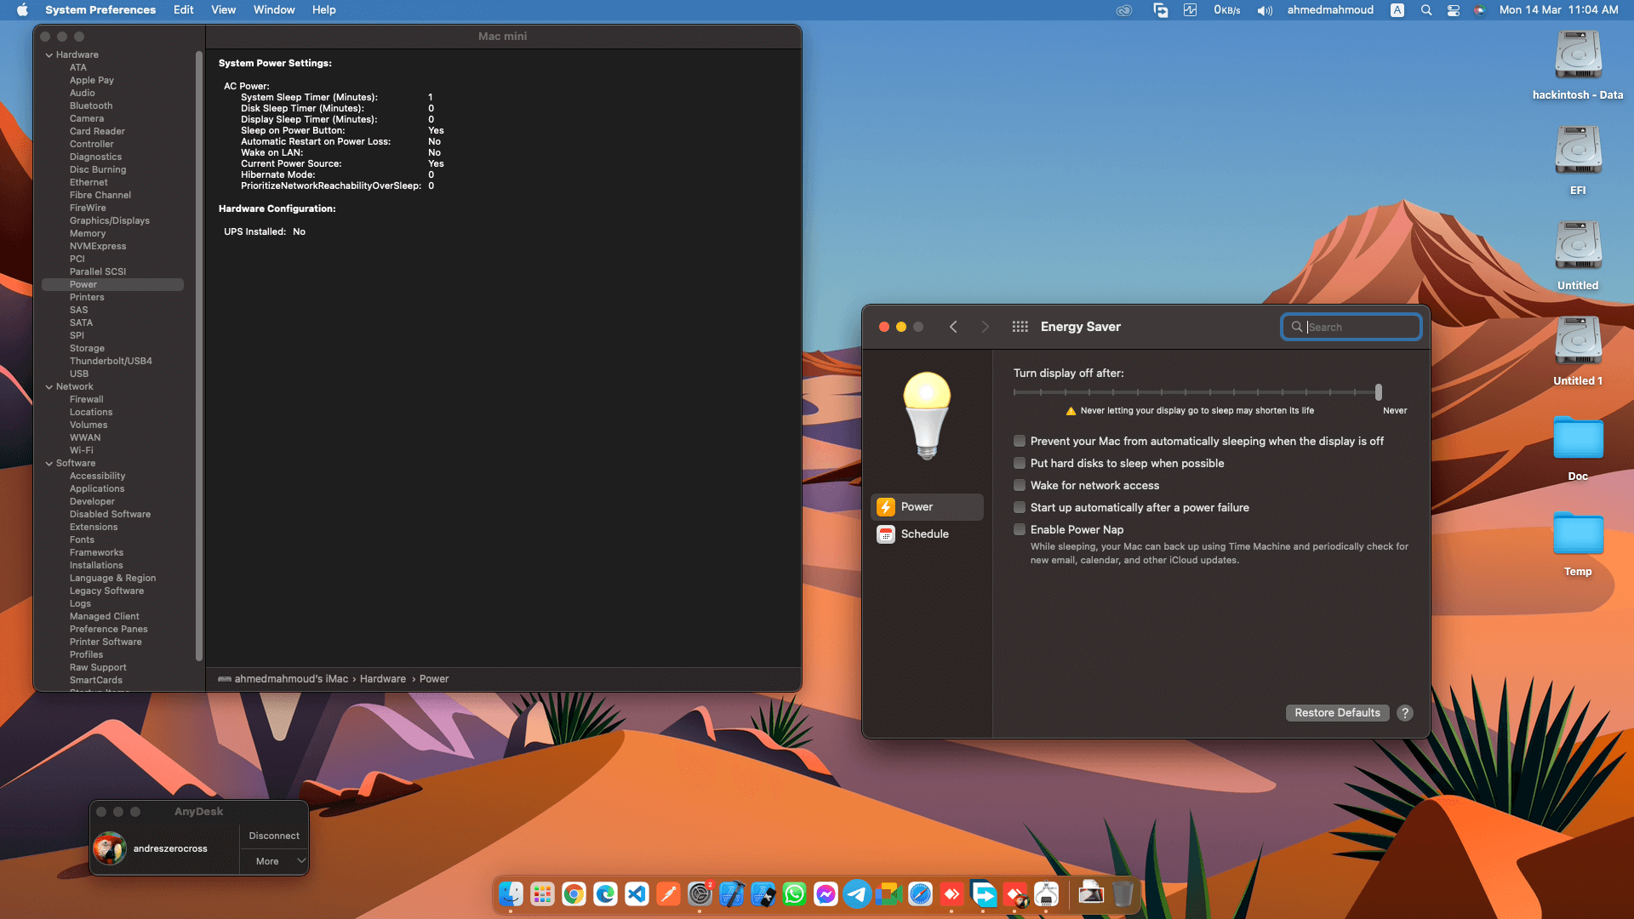Open Postman from the Dock

coord(668,894)
